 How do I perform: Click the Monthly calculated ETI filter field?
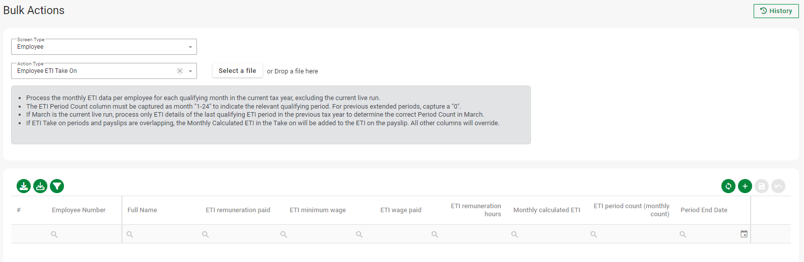point(549,234)
